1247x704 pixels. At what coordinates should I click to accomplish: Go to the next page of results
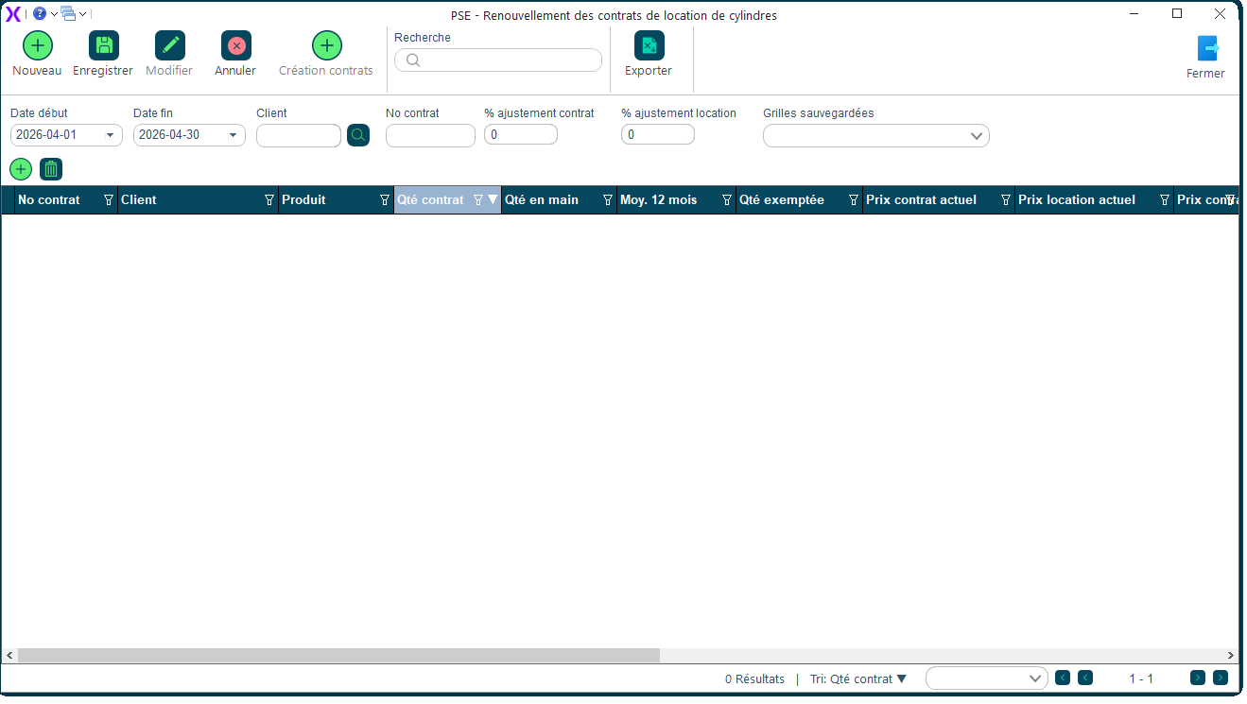pos(1198,678)
